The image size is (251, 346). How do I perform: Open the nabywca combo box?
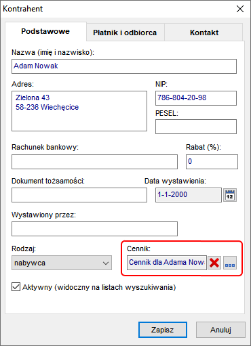[62, 263]
